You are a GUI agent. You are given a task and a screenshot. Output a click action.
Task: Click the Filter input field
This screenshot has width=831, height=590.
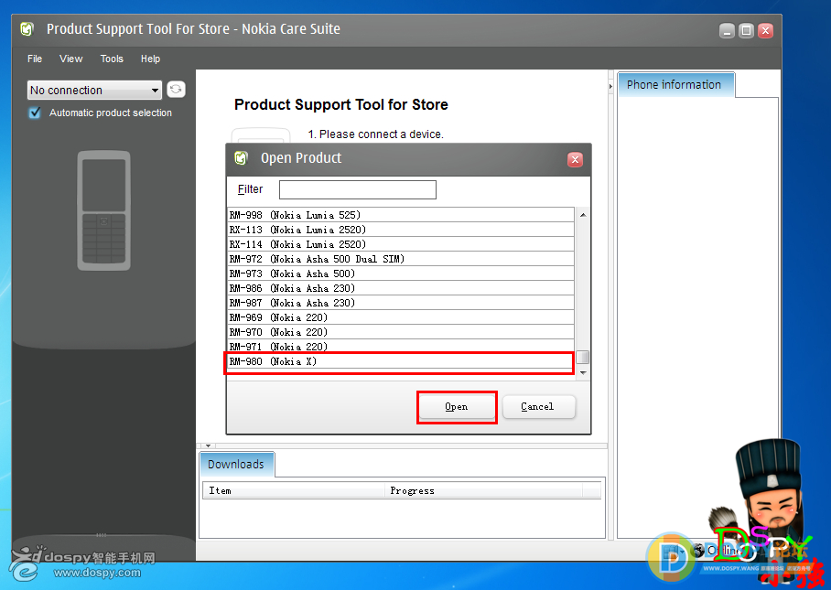coord(358,189)
